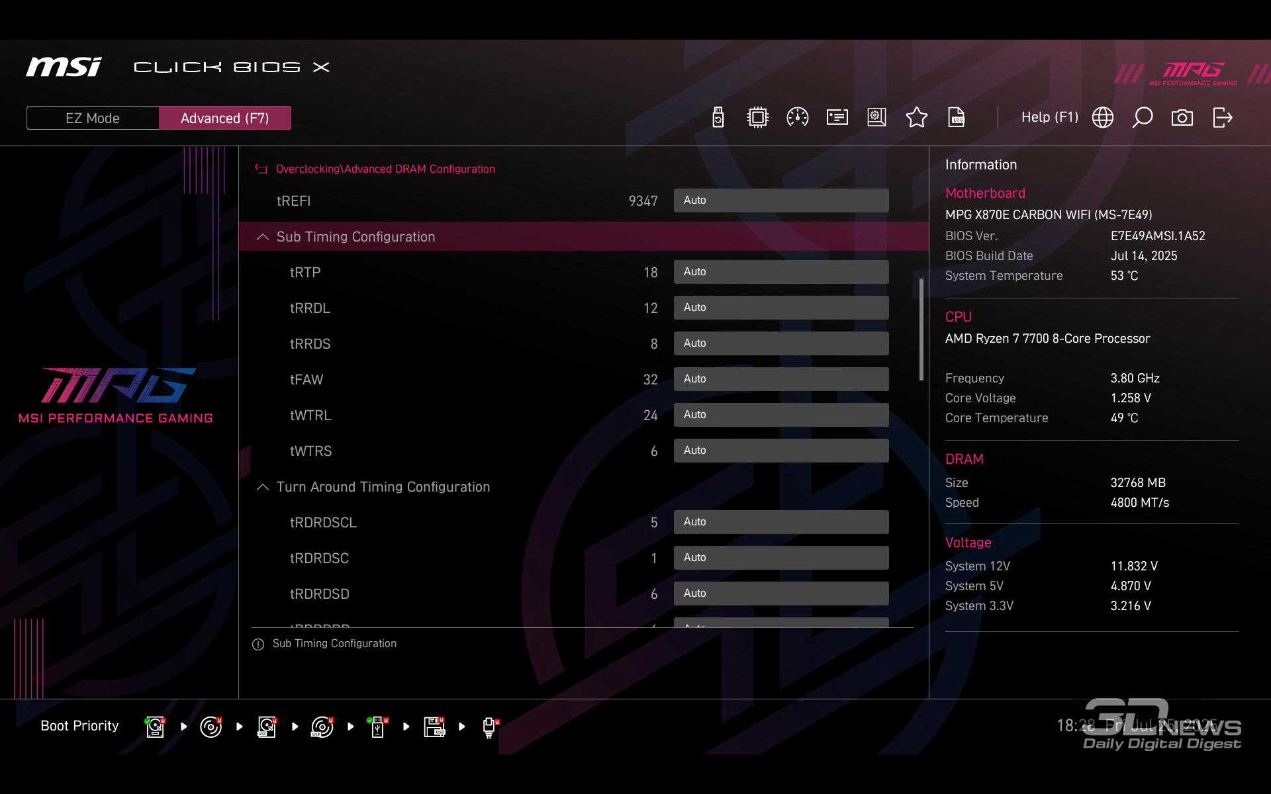Click the CPU chip icon in the toolbar
This screenshot has height=794, width=1271.
pos(757,118)
